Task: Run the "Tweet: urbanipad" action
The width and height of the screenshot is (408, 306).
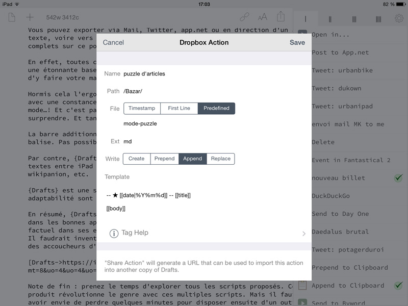Action: point(342,106)
